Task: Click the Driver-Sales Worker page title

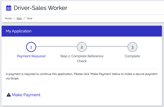Action: pos(41,8)
